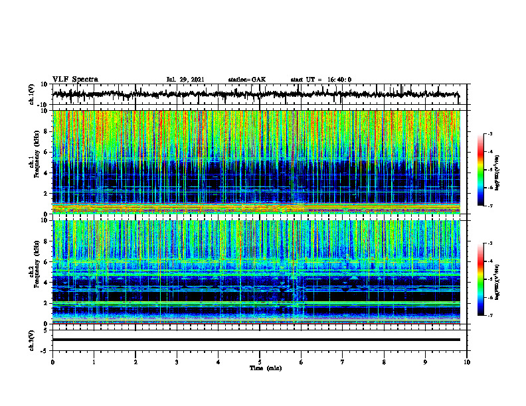The width and height of the screenshot is (526, 406).
Task: Click the "2" kHz tick on ch.2 frequency axis
Action: [x=46, y=303]
